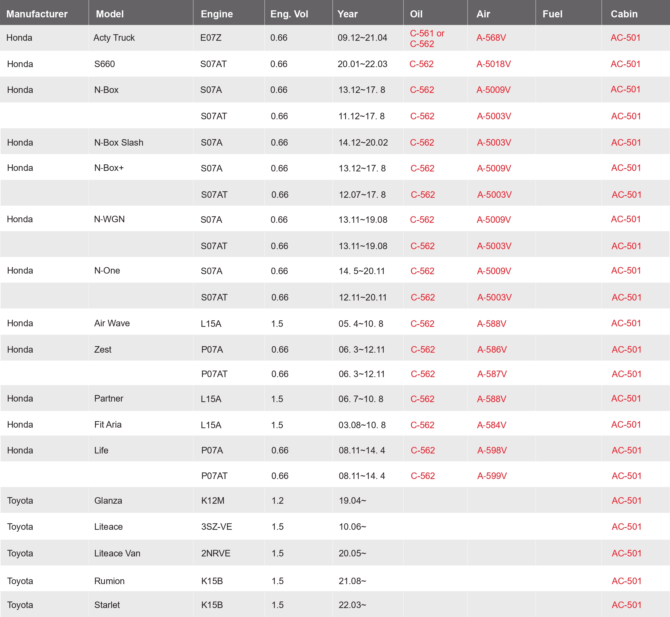Open air filter A-584V for Fit Aria

(x=491, y=425)
